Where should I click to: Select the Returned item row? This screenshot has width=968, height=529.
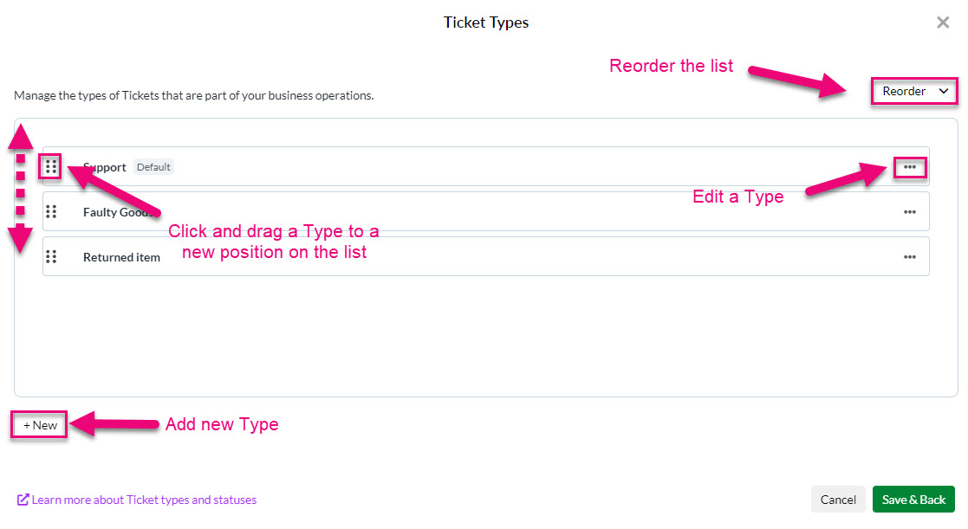486,256
